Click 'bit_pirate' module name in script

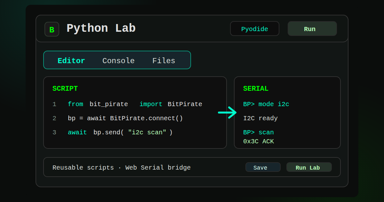pos(109,104)
